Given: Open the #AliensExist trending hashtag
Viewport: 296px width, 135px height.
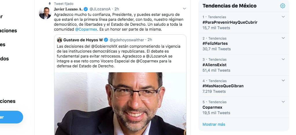Looking at the screenshot, I should (x=214, y=65).
